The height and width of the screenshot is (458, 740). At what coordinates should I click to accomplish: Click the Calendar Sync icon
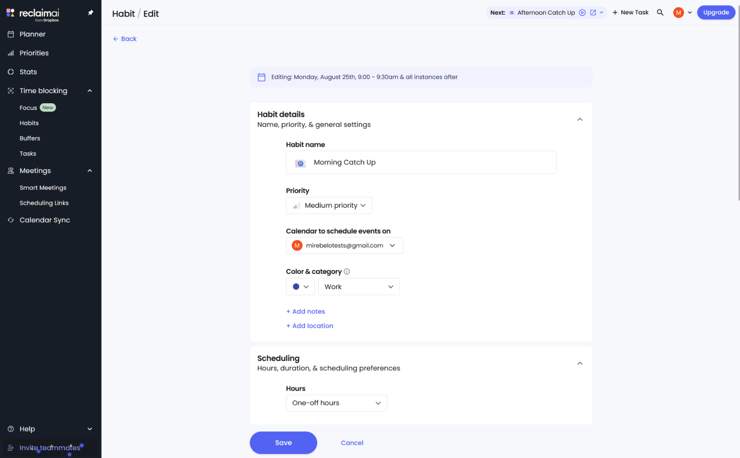tap(10, 220)
